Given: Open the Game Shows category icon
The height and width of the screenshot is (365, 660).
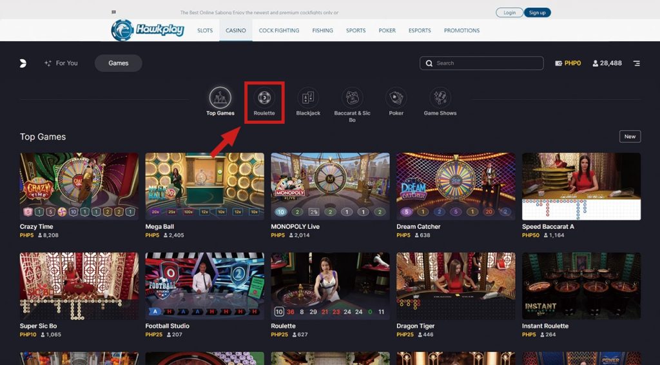Looking at the screenshot, I should 440,97.
